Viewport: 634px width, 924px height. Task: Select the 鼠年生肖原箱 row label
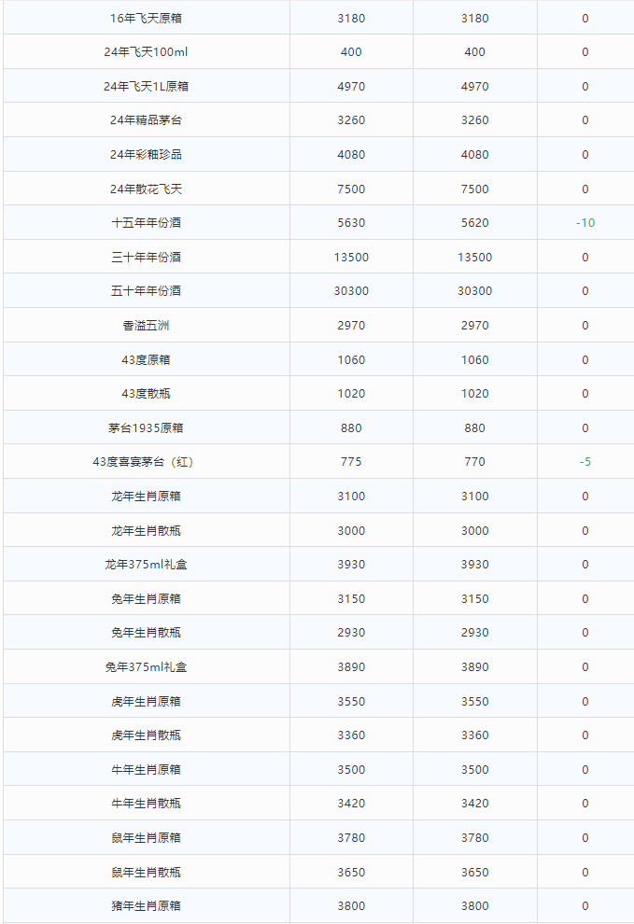(x=146, y=837)
